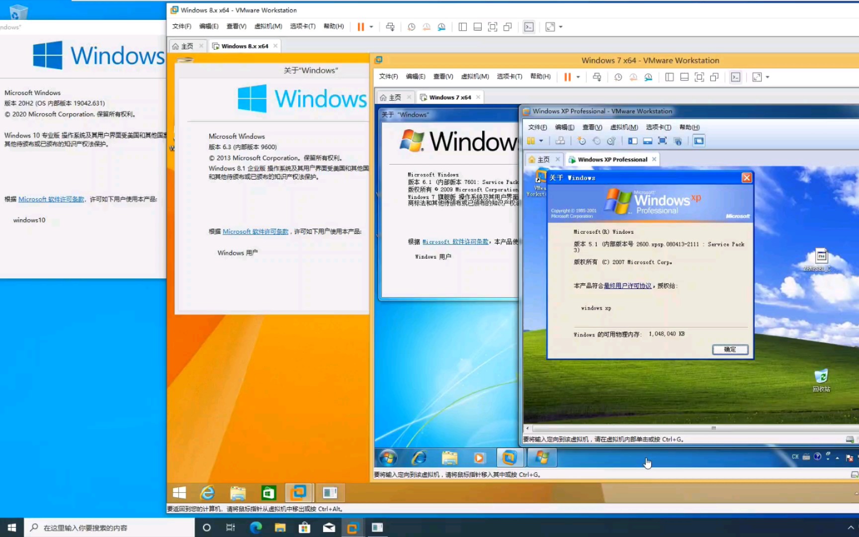Open Task View on Windows 10 taskbar
The height and width of the screenshot is (537, 859).
pyautogui.click(x=231, y=528)
